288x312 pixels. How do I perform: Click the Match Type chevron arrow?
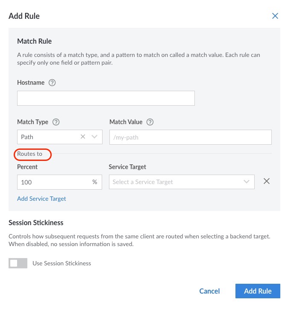pyautogui.click(x=94, y=137)
